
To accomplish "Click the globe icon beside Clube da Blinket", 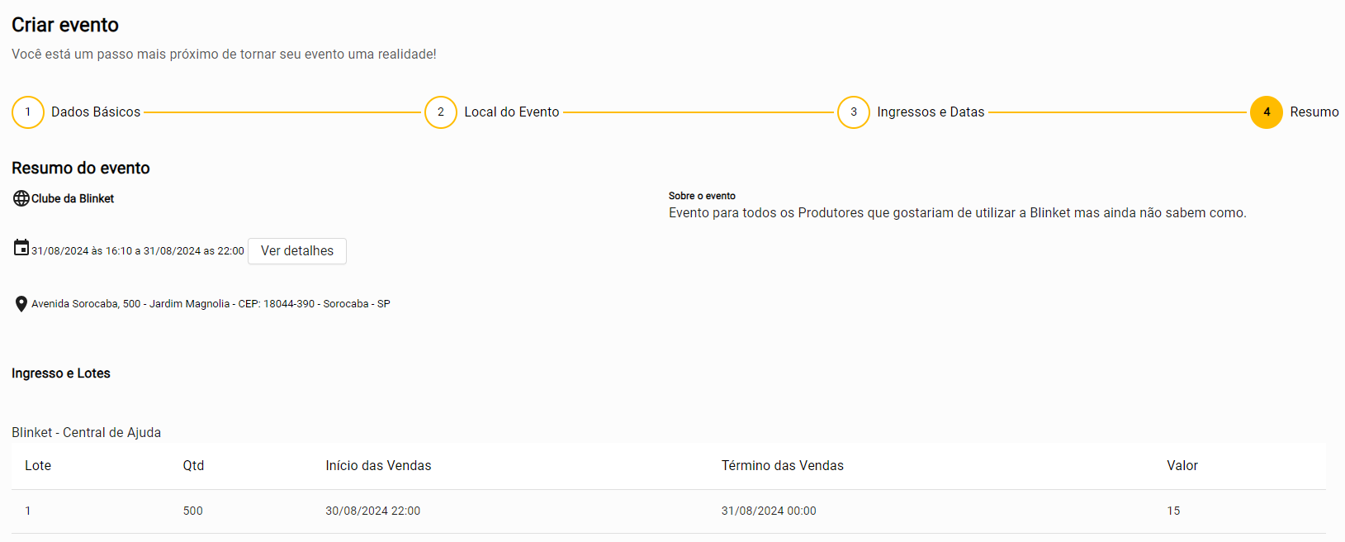I will point(21,198).
